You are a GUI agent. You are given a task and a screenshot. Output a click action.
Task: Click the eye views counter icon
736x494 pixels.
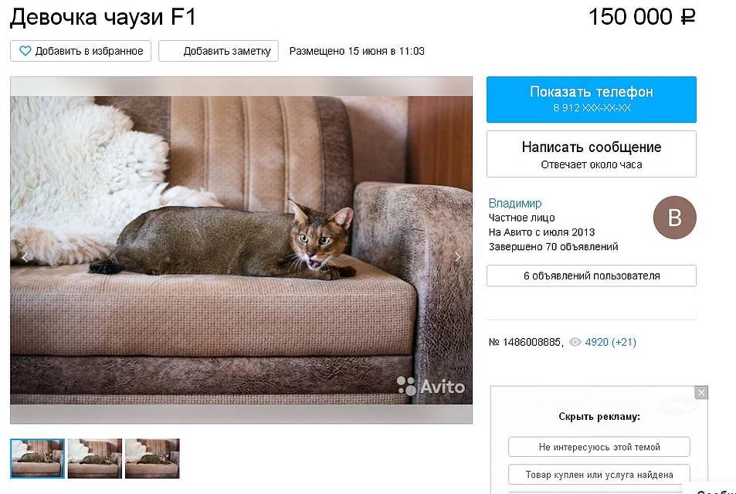[575, 343]
